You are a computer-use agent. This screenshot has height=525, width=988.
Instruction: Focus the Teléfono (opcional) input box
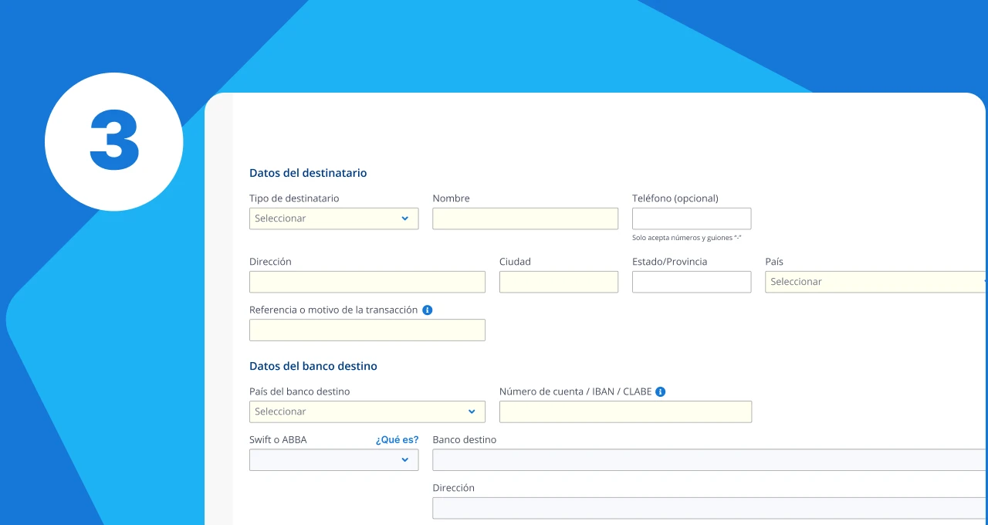[x=691, y=218]
